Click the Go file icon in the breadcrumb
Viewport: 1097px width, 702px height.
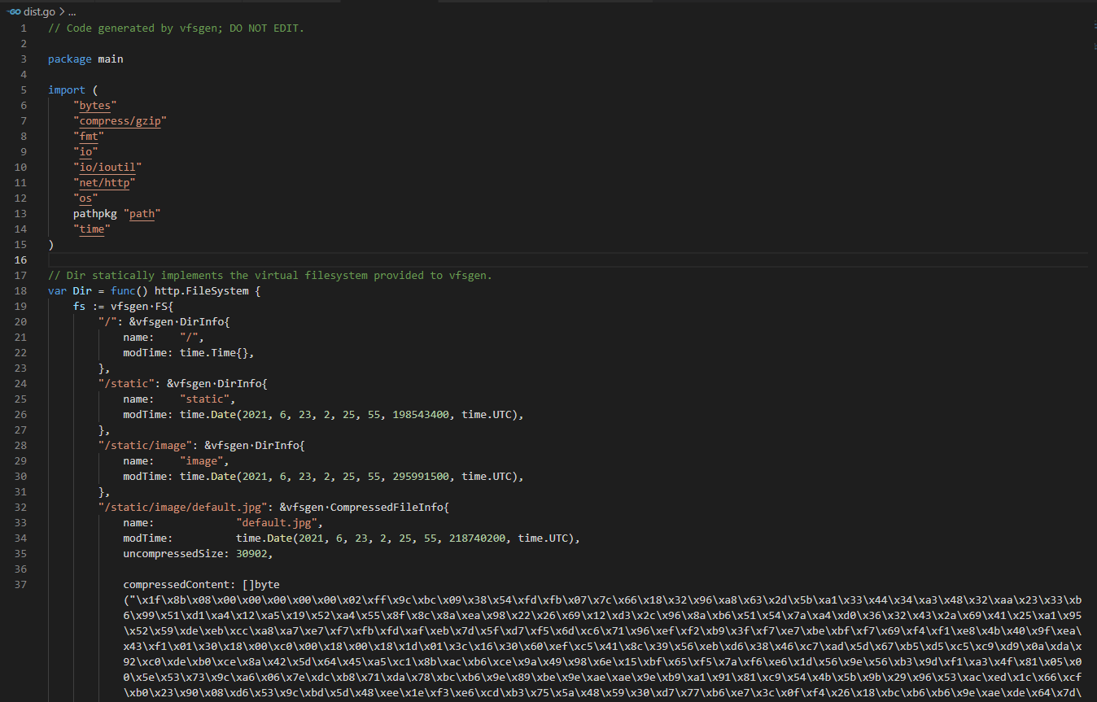tap(14, 12)
